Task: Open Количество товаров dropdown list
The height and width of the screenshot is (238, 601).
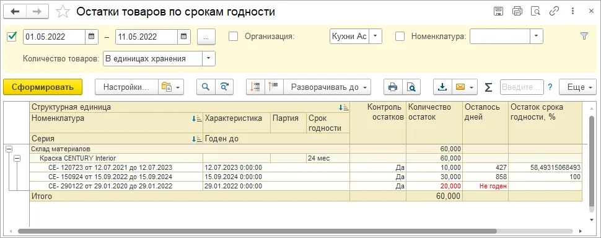Action: 209,59
